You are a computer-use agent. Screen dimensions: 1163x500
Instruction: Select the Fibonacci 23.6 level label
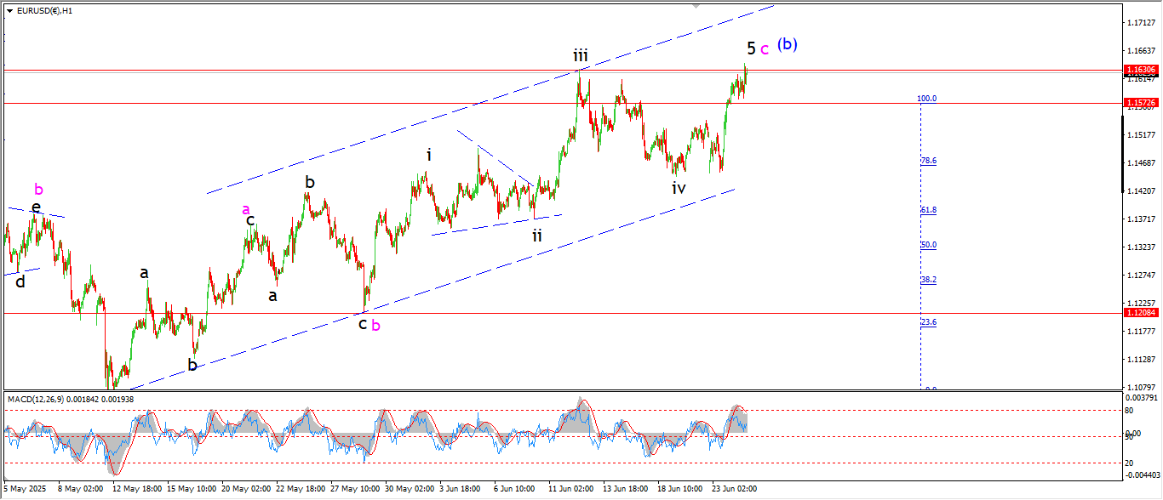coord(928,323)
